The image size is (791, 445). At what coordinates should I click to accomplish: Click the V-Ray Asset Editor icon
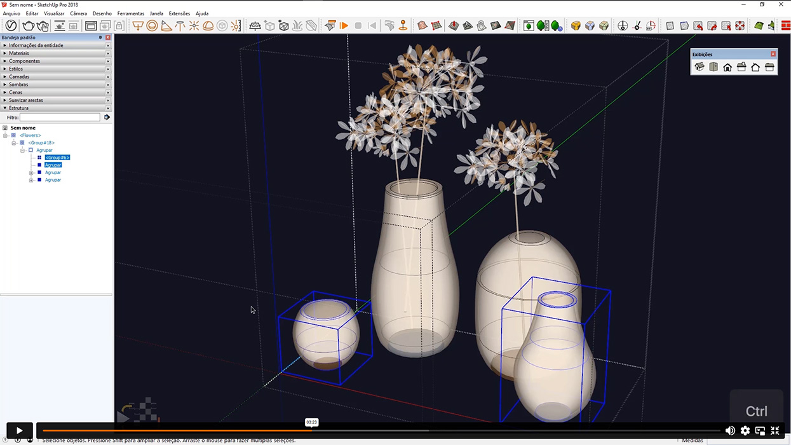(x=11, y=25)
